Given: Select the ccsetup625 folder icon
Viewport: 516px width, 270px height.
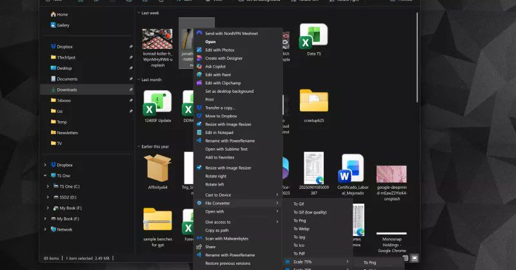Looking at the screenshot, I should point(313,101).
